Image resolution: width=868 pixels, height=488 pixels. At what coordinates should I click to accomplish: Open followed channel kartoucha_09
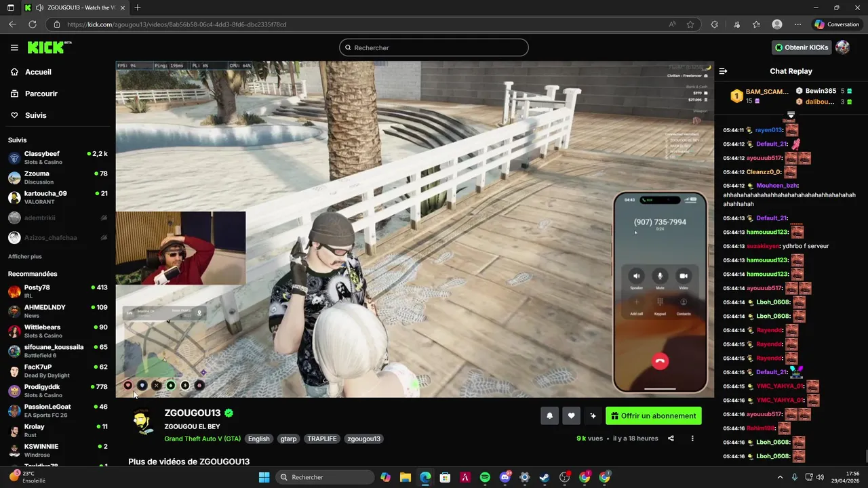click(x=58, y=197)
